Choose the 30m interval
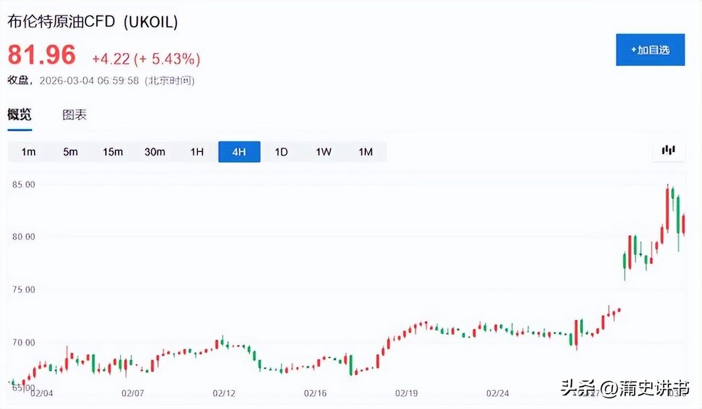 [x=155, y=152]
